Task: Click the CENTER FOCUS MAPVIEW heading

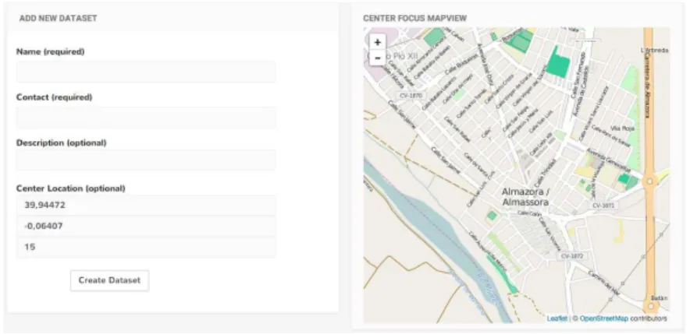Action: (x=415, y=19)
